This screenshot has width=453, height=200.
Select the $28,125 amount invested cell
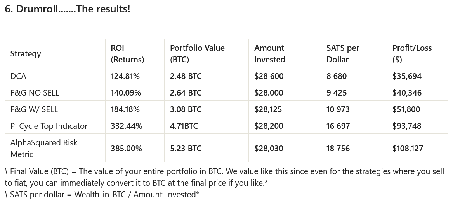click(x=269, y=109)
